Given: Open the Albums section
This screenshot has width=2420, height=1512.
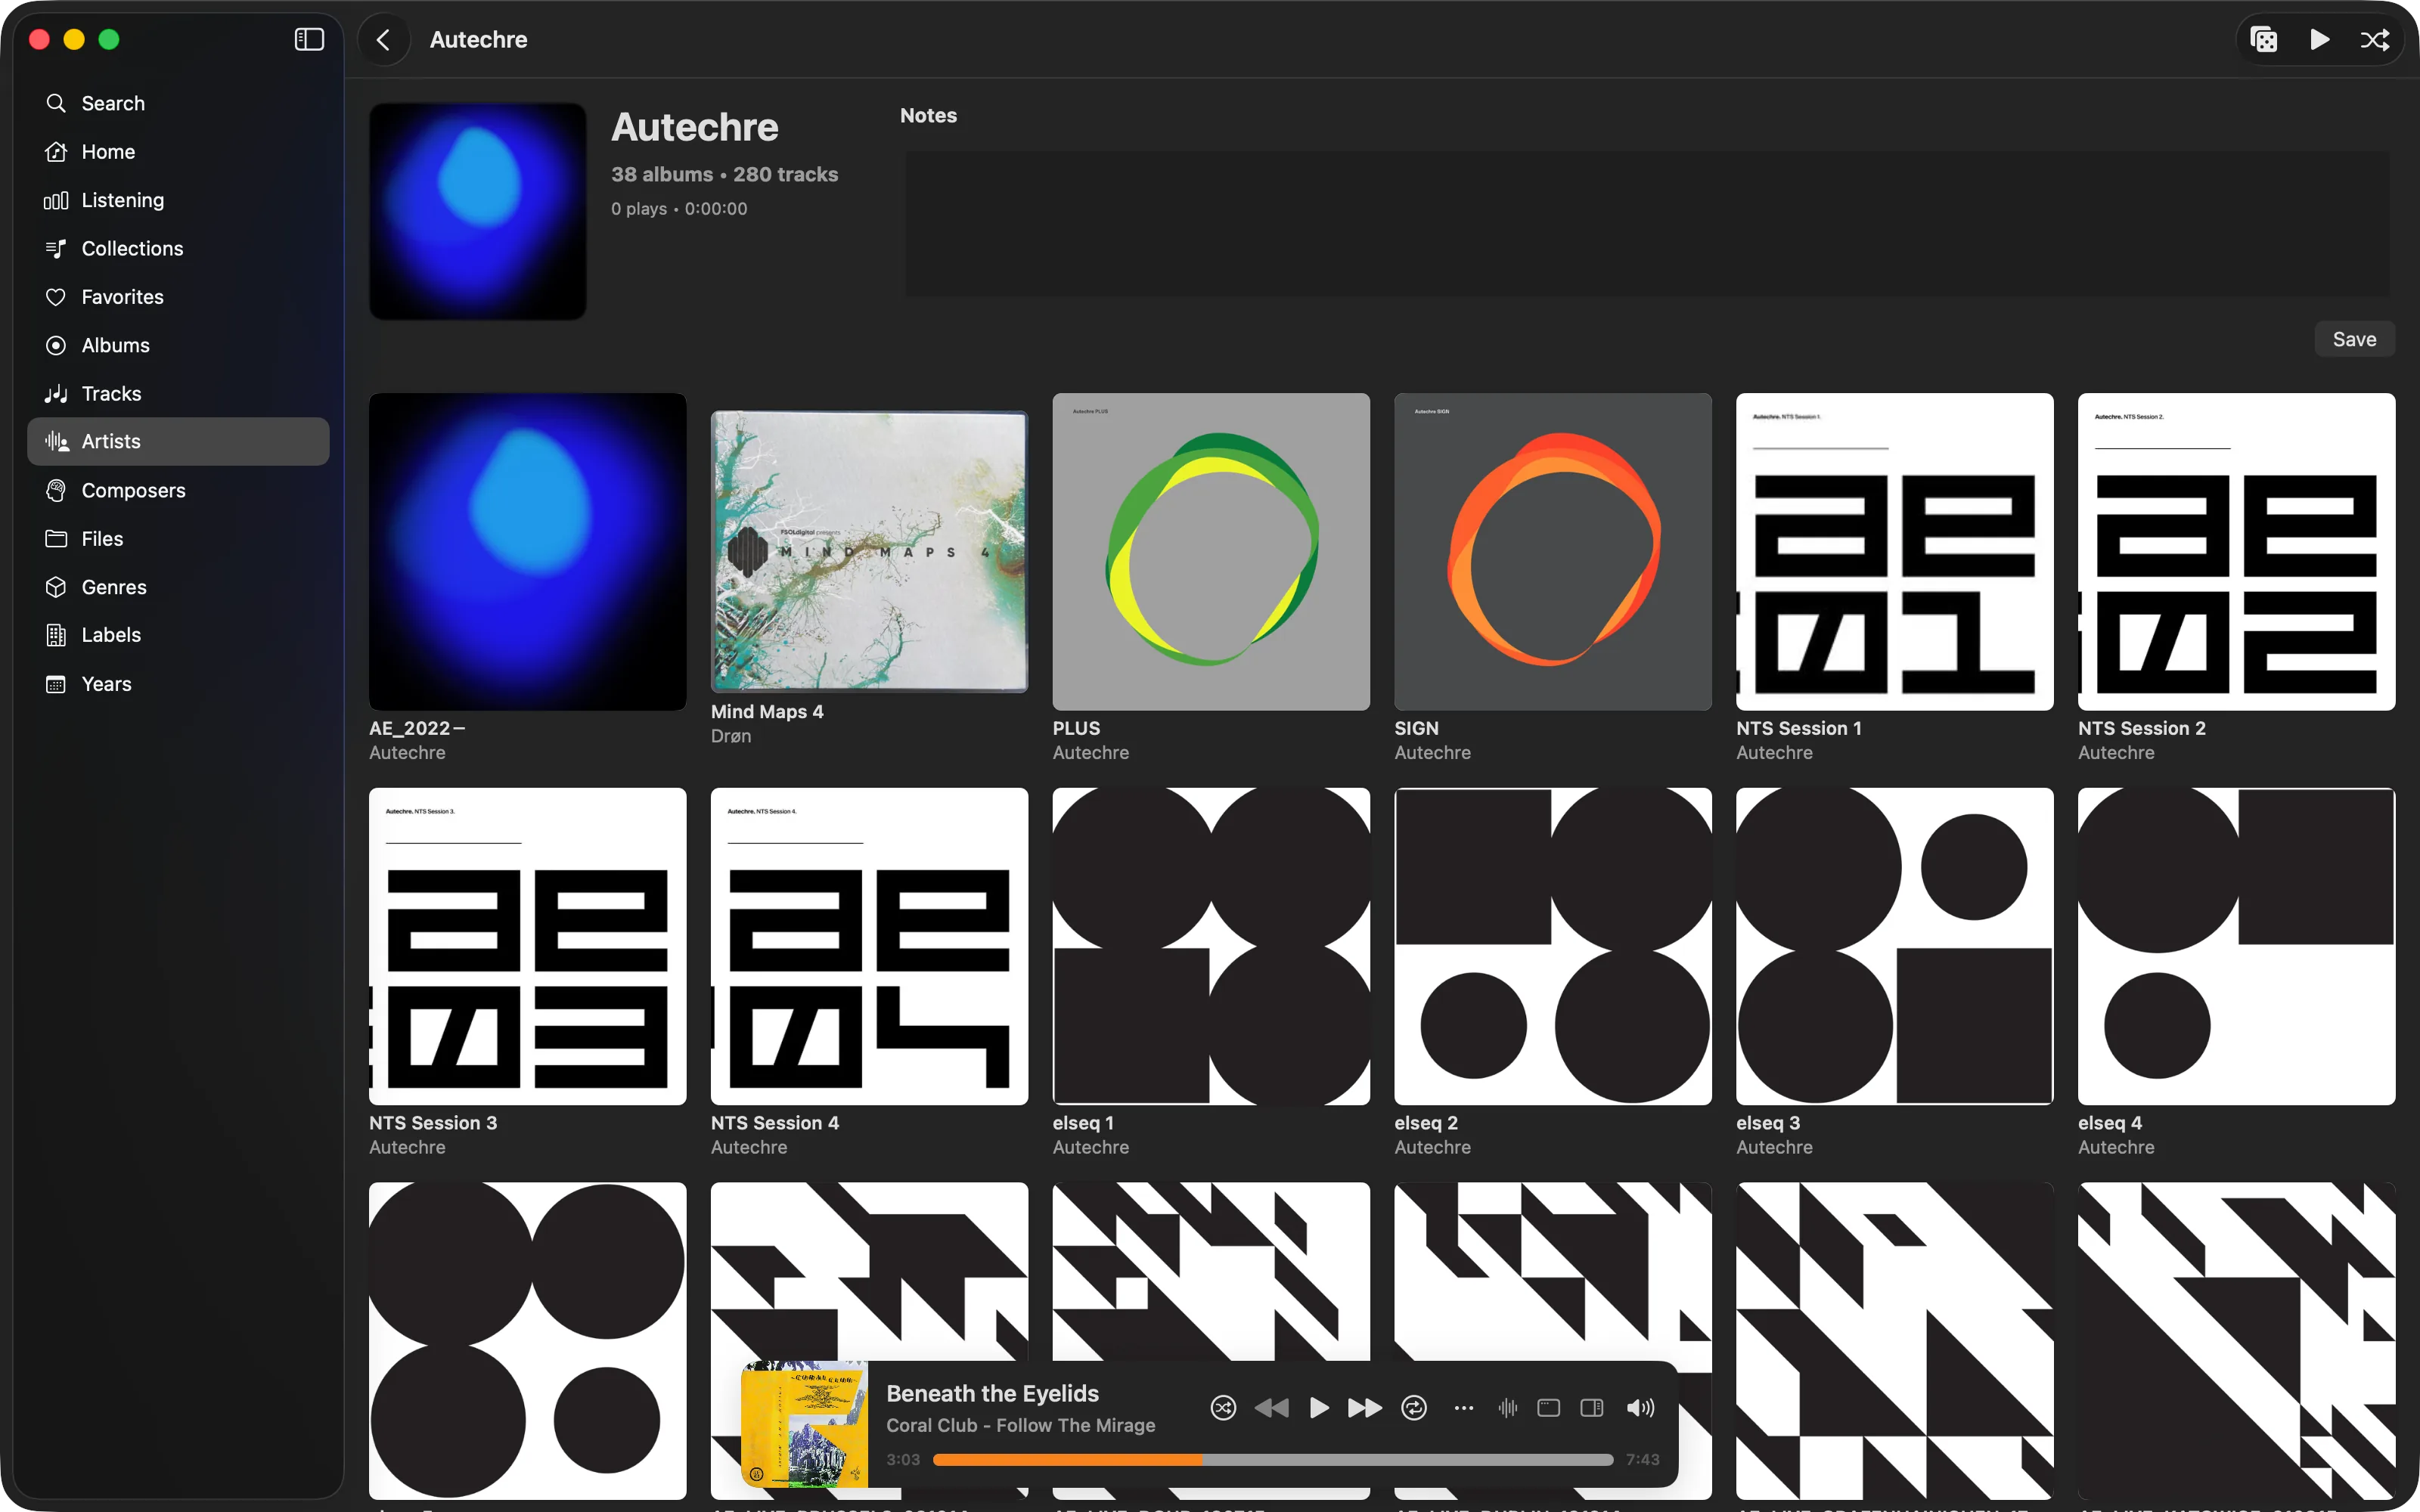Looking at the screenshot, I should pos(178,345).
